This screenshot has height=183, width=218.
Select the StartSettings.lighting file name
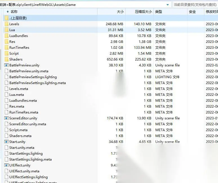[26, 154]
